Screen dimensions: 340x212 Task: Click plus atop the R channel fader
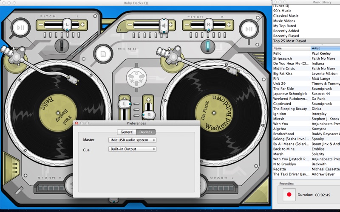pyautogui.click(x=148, y=100)
